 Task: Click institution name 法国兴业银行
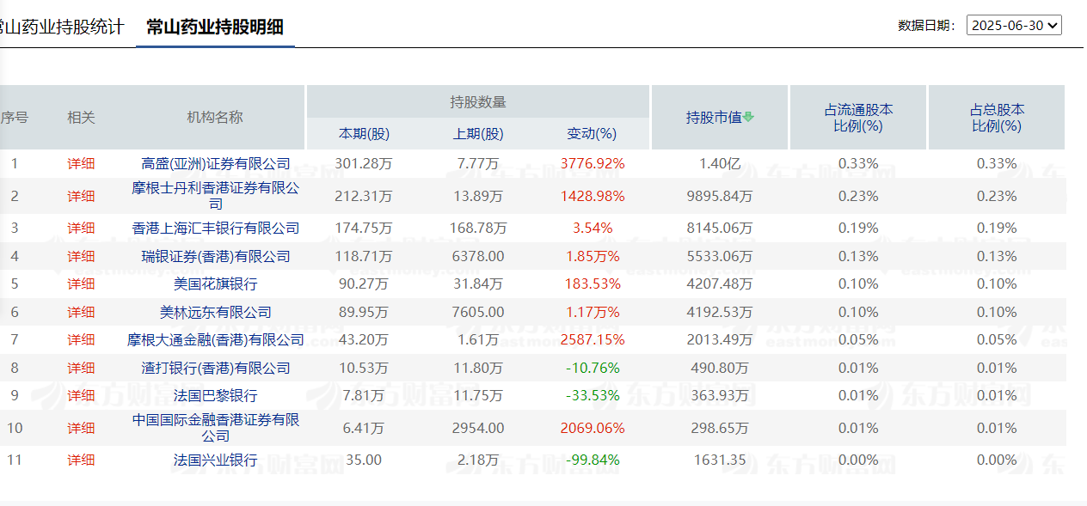[216, 460]
